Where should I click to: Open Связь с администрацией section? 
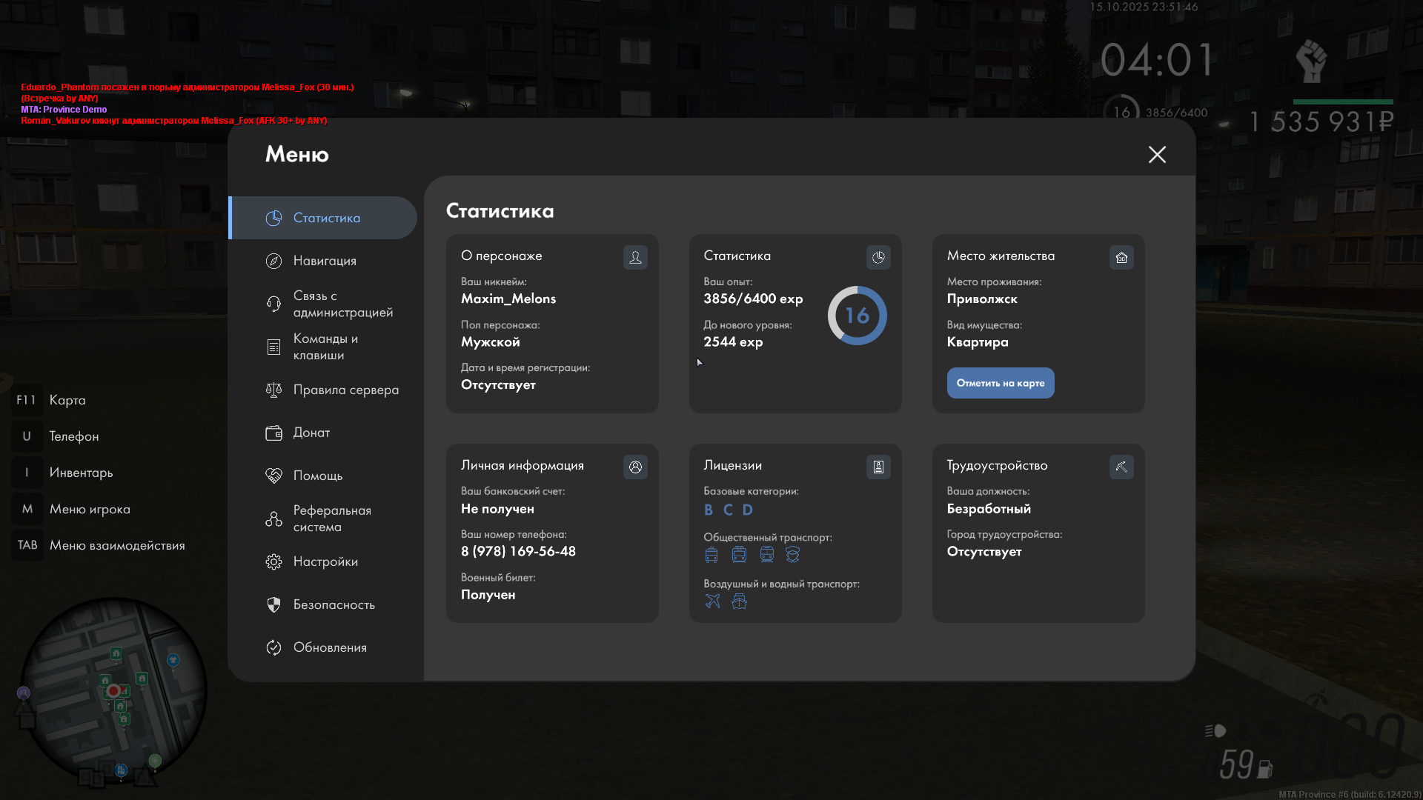tap(342, 304)
